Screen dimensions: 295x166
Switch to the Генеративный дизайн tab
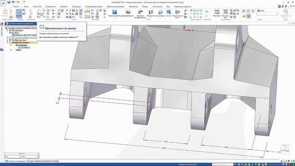(x=94, y=6)
